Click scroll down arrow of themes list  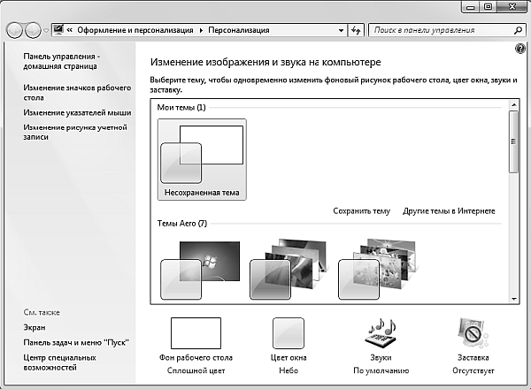pos(513,299)
